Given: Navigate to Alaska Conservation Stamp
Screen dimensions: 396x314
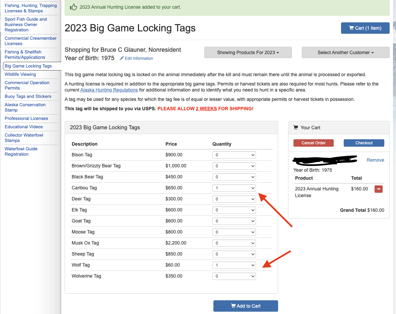Looking at the screenshot, I should coord(25,107).
